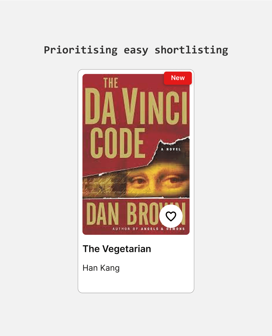Click the Author of Angels & Demons line

coord(149,229)
